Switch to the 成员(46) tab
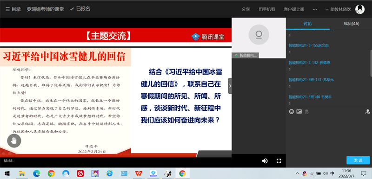Screen dimensions: 372x179 coord(351,24)
